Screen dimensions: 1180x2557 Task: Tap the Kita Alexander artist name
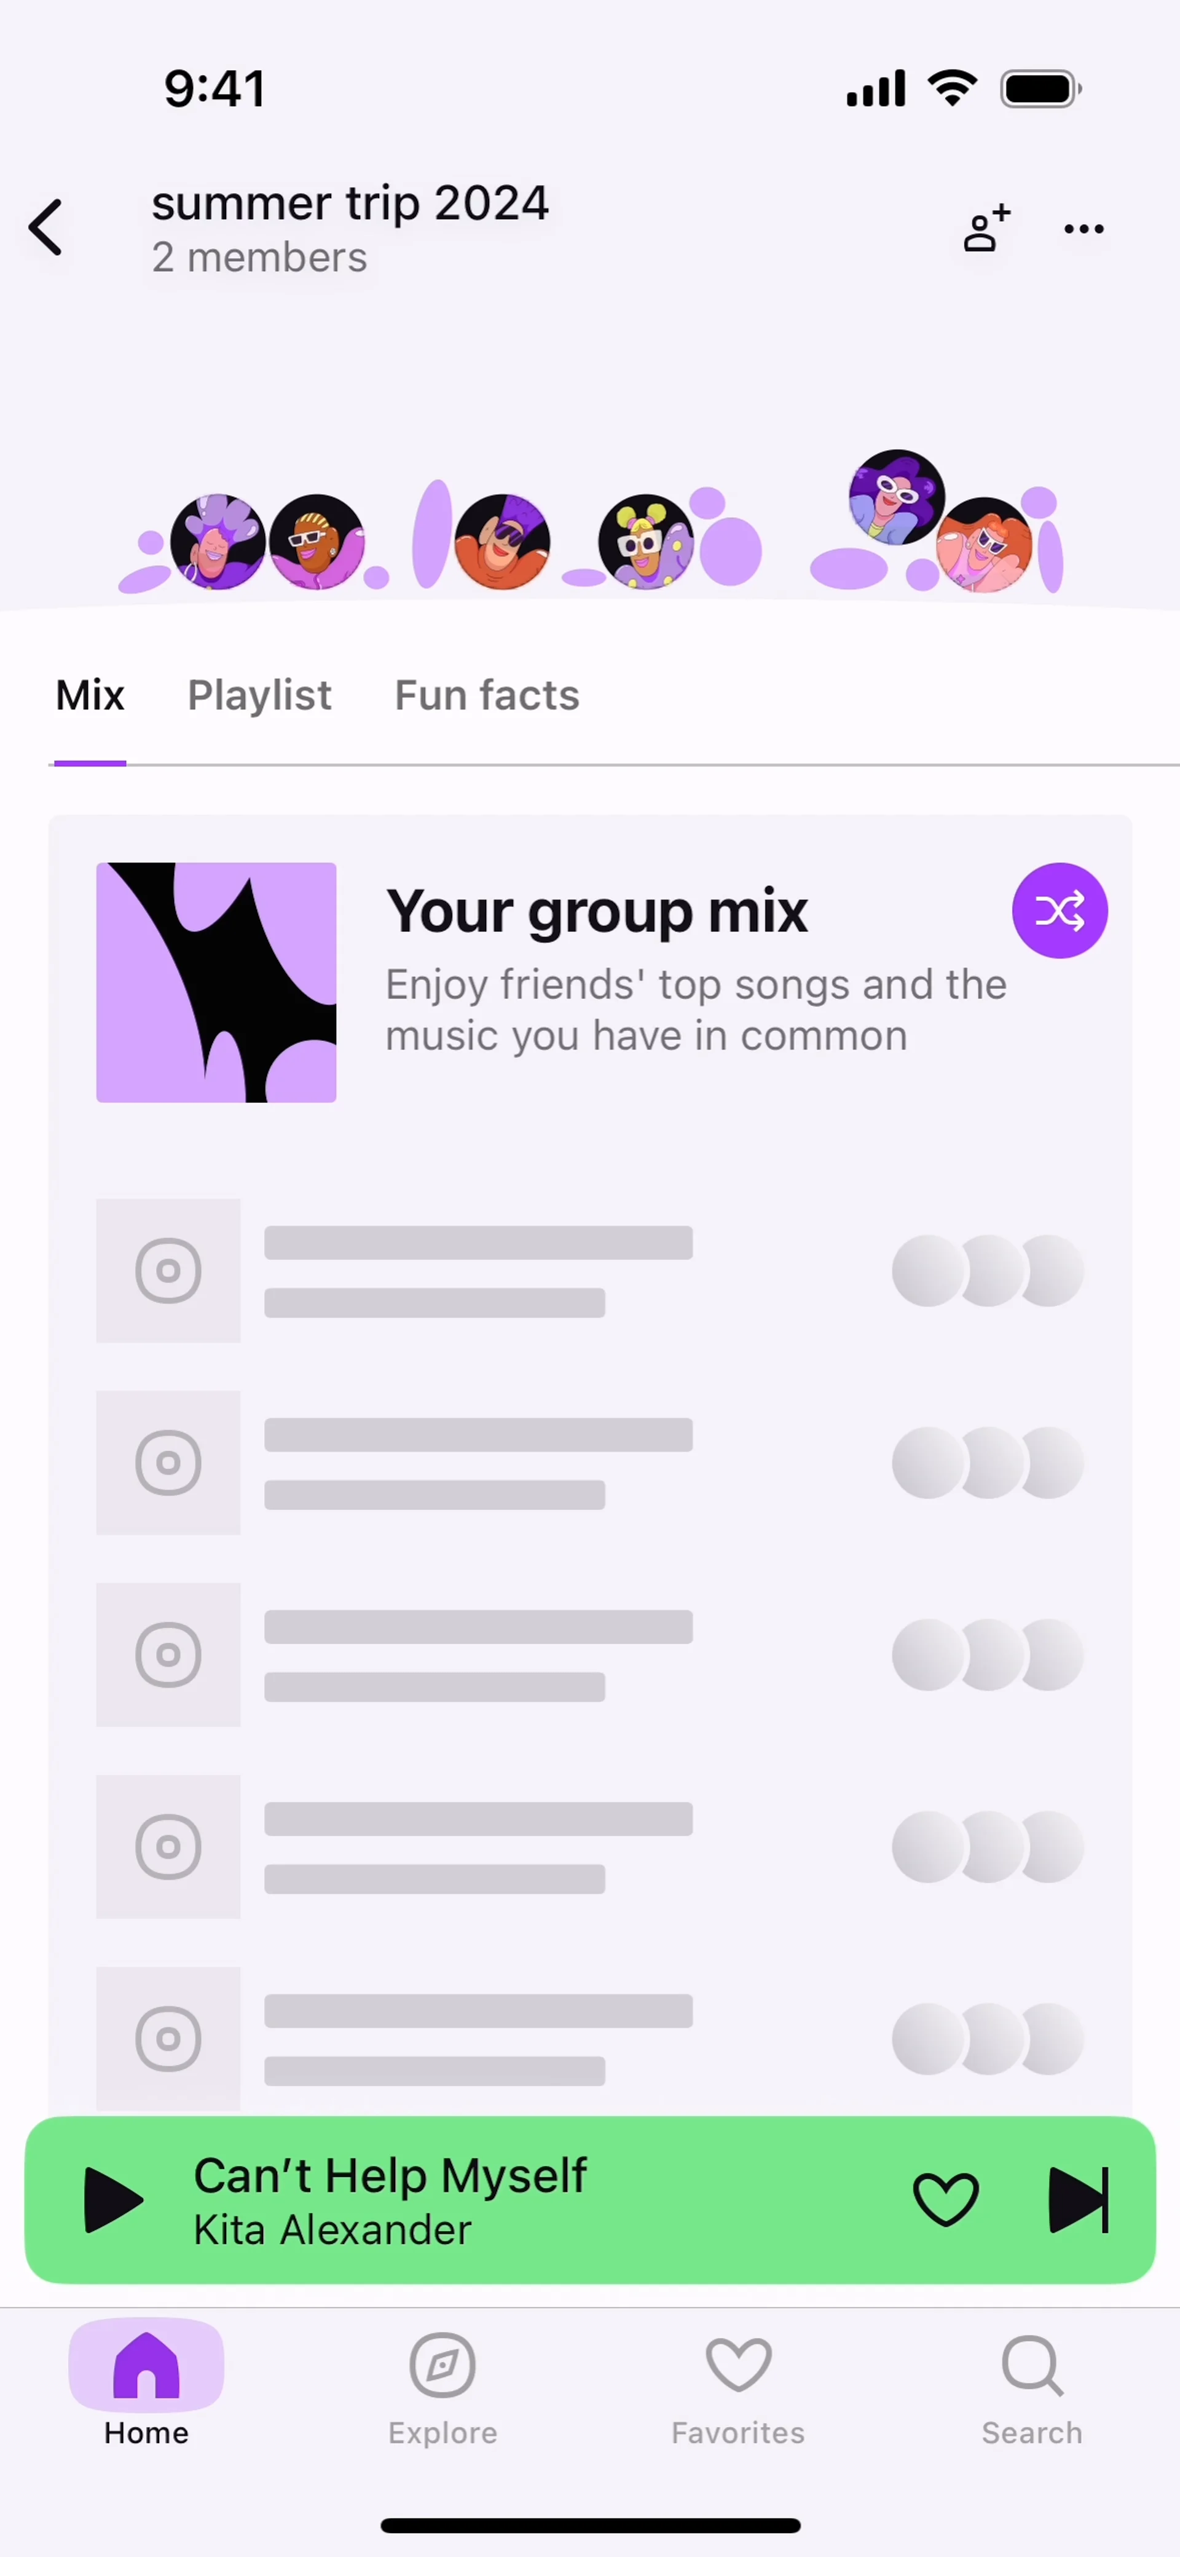[332, 2231]
